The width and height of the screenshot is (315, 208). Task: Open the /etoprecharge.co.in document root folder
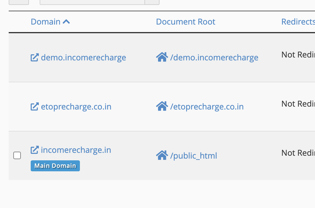(x=207, y=107)
